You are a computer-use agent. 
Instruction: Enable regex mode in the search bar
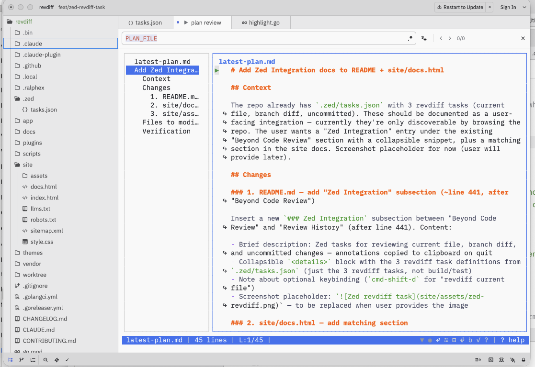(x=410, y=38)
